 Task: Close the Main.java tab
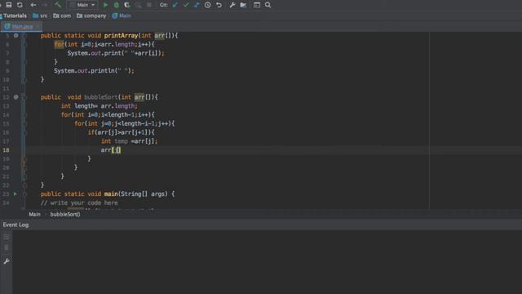[x=38, y=26]
